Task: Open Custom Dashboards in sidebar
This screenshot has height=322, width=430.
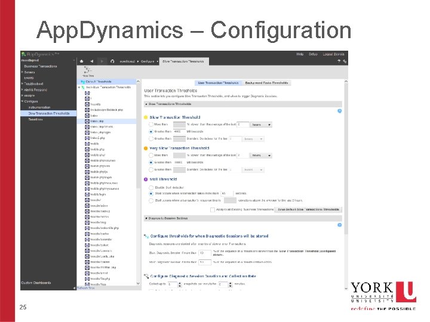Action: [x=36, y=283]
